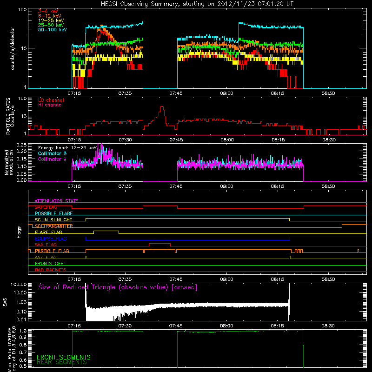Click the REAR SEGMENTS legend label
Viewport: 372px width, 372px height.
[62, 362]
